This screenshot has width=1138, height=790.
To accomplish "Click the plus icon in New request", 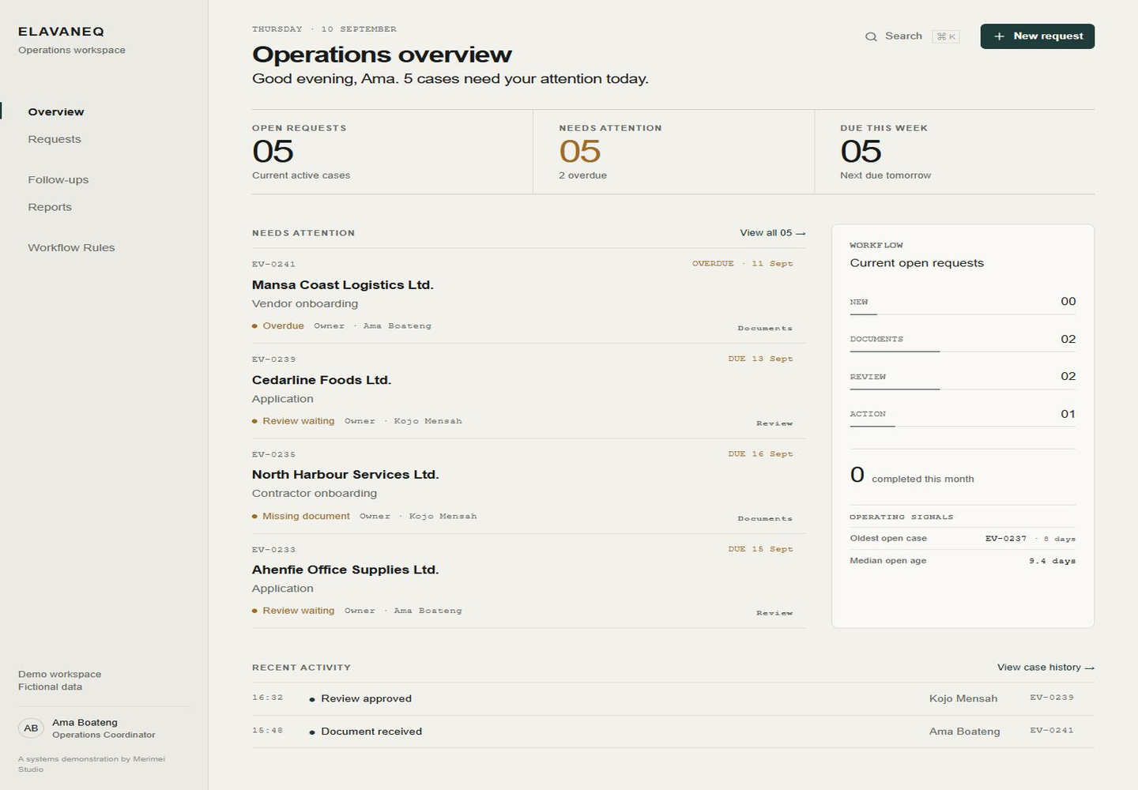I will 999,36.
